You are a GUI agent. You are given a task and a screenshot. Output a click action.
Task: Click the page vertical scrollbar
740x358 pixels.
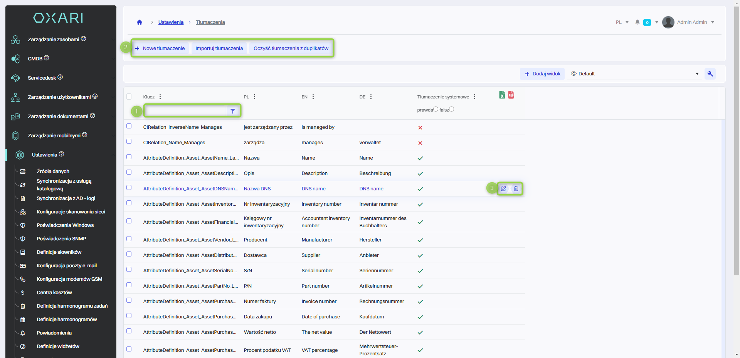tap(737, 154)
